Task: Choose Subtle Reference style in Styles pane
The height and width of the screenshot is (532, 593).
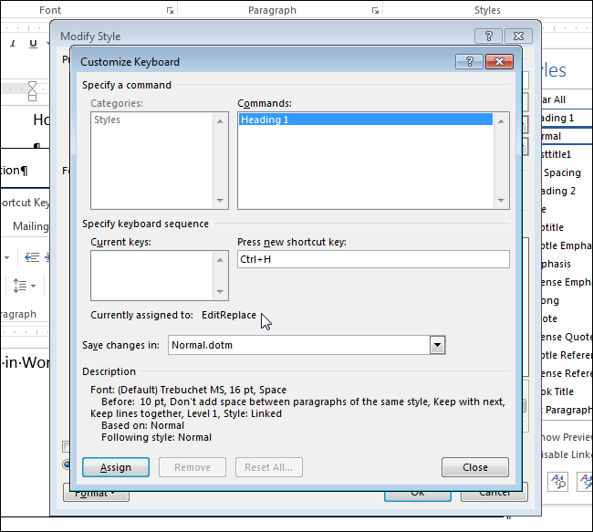Action: point(566,355)
